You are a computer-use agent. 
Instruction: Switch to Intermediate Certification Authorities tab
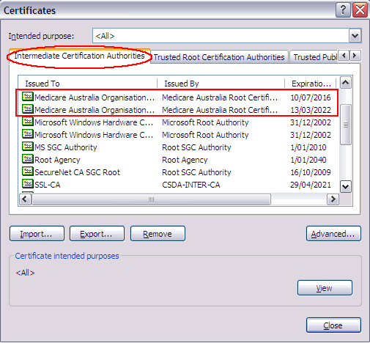tap(79, 56)
